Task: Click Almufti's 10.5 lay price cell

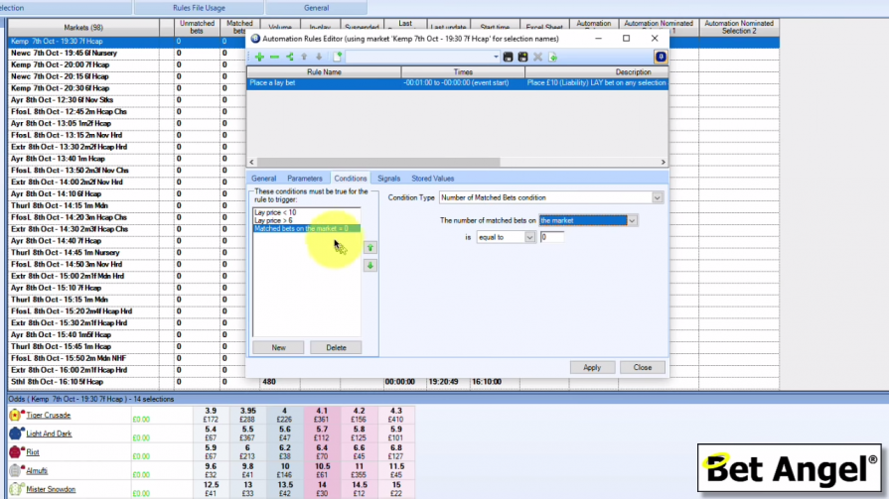Action: tap(322, 470)
